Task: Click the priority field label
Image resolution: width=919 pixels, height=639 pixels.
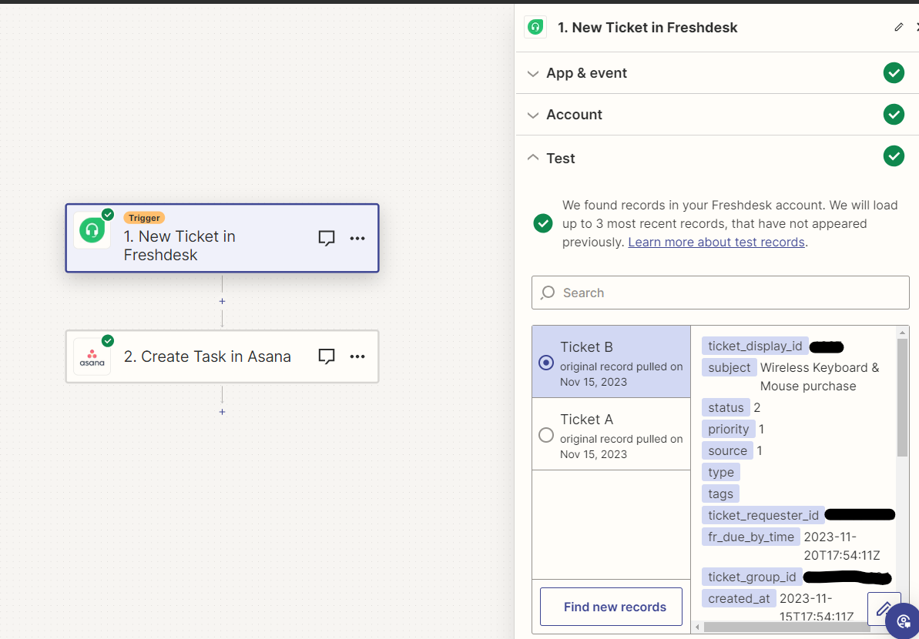Action: click(x=729, y=430)
